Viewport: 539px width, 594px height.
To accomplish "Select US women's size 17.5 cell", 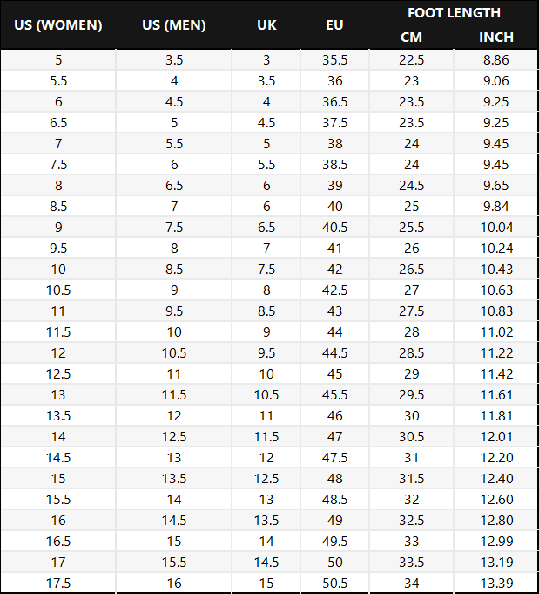I will pos(58,584).
